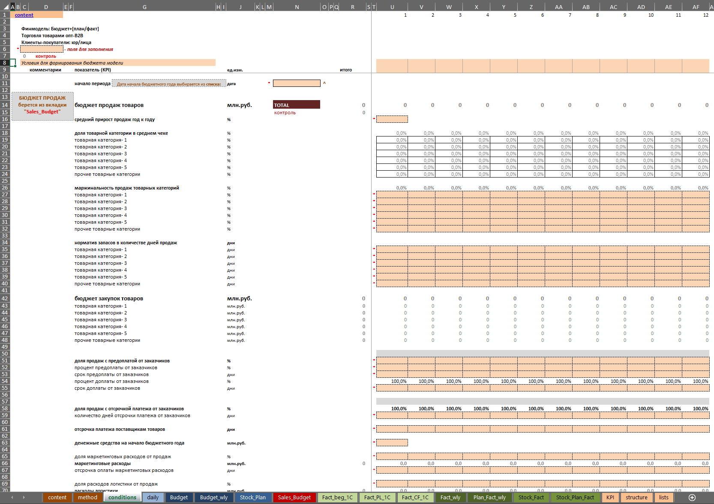Open the content hyperlink in row 1
714x504 pixels.
[x=24, y=15]
